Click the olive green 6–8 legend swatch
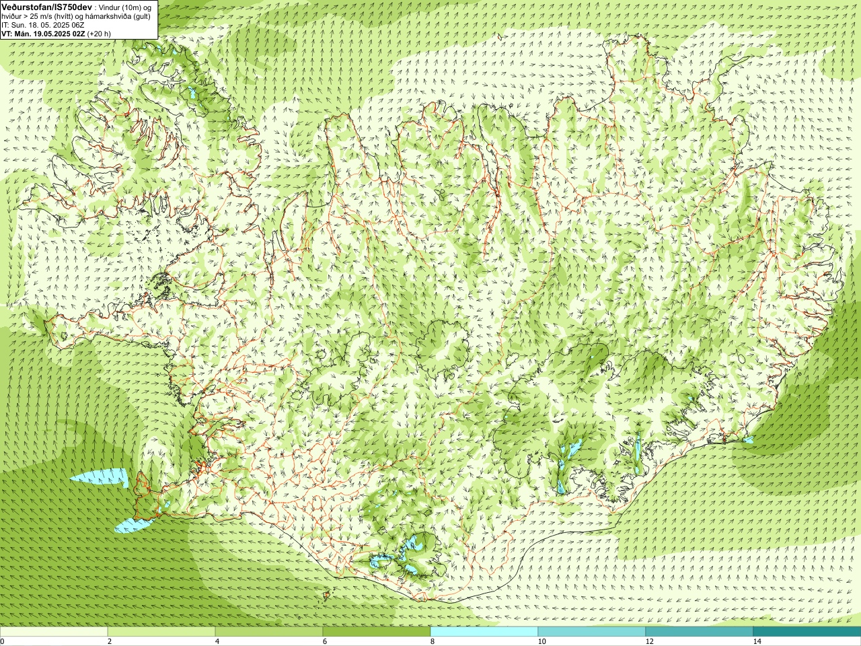Screen dimensions: 861x646 click(377, 632)
